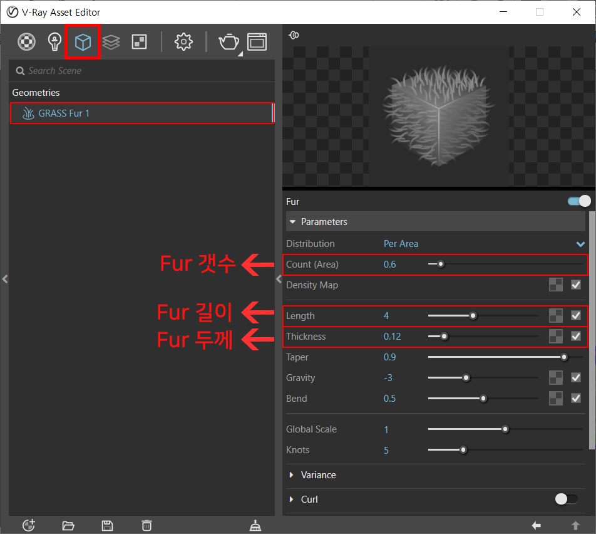Click the Save asset floppy icon
Viewport: 596px width, 534px height.
[x=107, y=526]
